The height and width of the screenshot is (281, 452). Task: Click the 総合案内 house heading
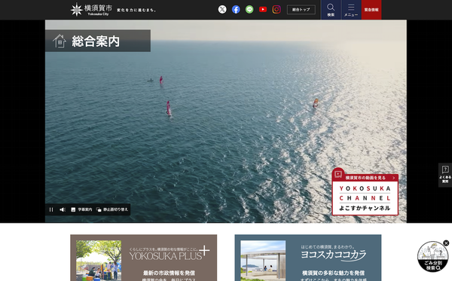pyautogui.click(x=98, y=41)
